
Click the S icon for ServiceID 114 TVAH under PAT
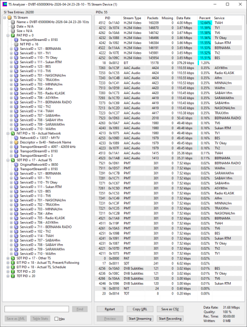click(x=16, y=111)
